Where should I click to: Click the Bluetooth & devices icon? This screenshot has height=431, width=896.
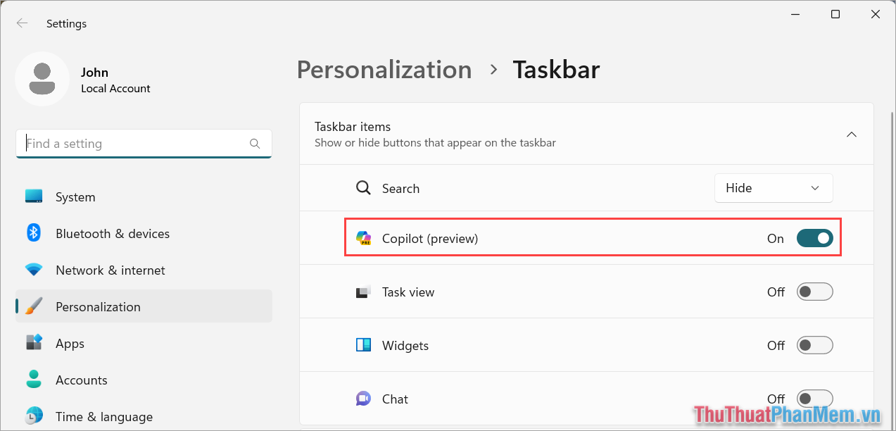[34, 233]
